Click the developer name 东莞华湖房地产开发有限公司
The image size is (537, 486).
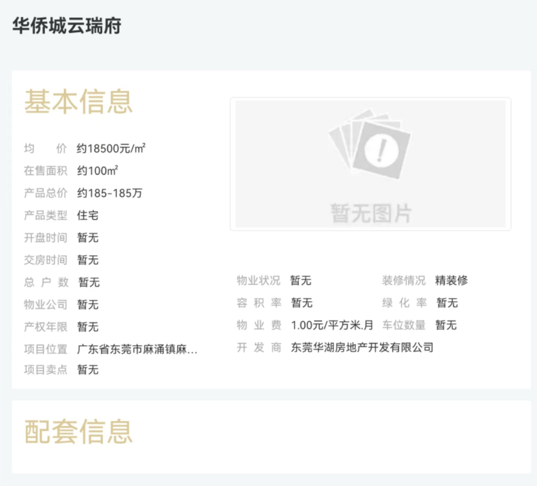362,347
